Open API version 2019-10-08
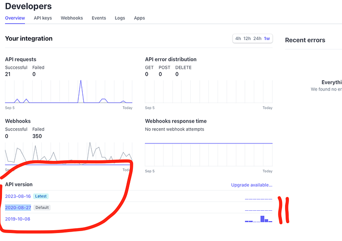342x241 pixels. [18, 219]
